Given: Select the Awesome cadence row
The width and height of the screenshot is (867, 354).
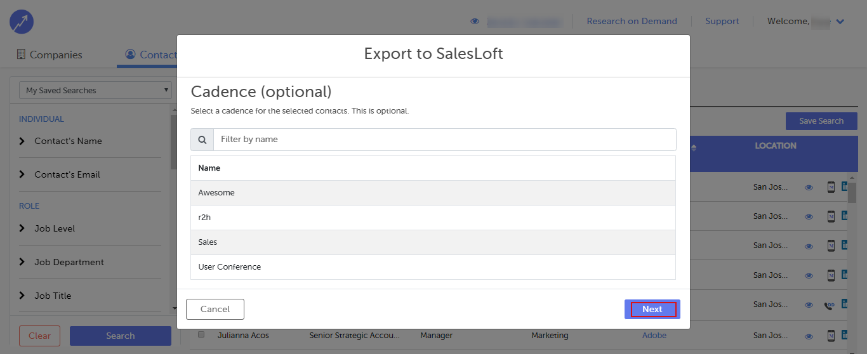Looking at the screenshot, I should [433, 193].
